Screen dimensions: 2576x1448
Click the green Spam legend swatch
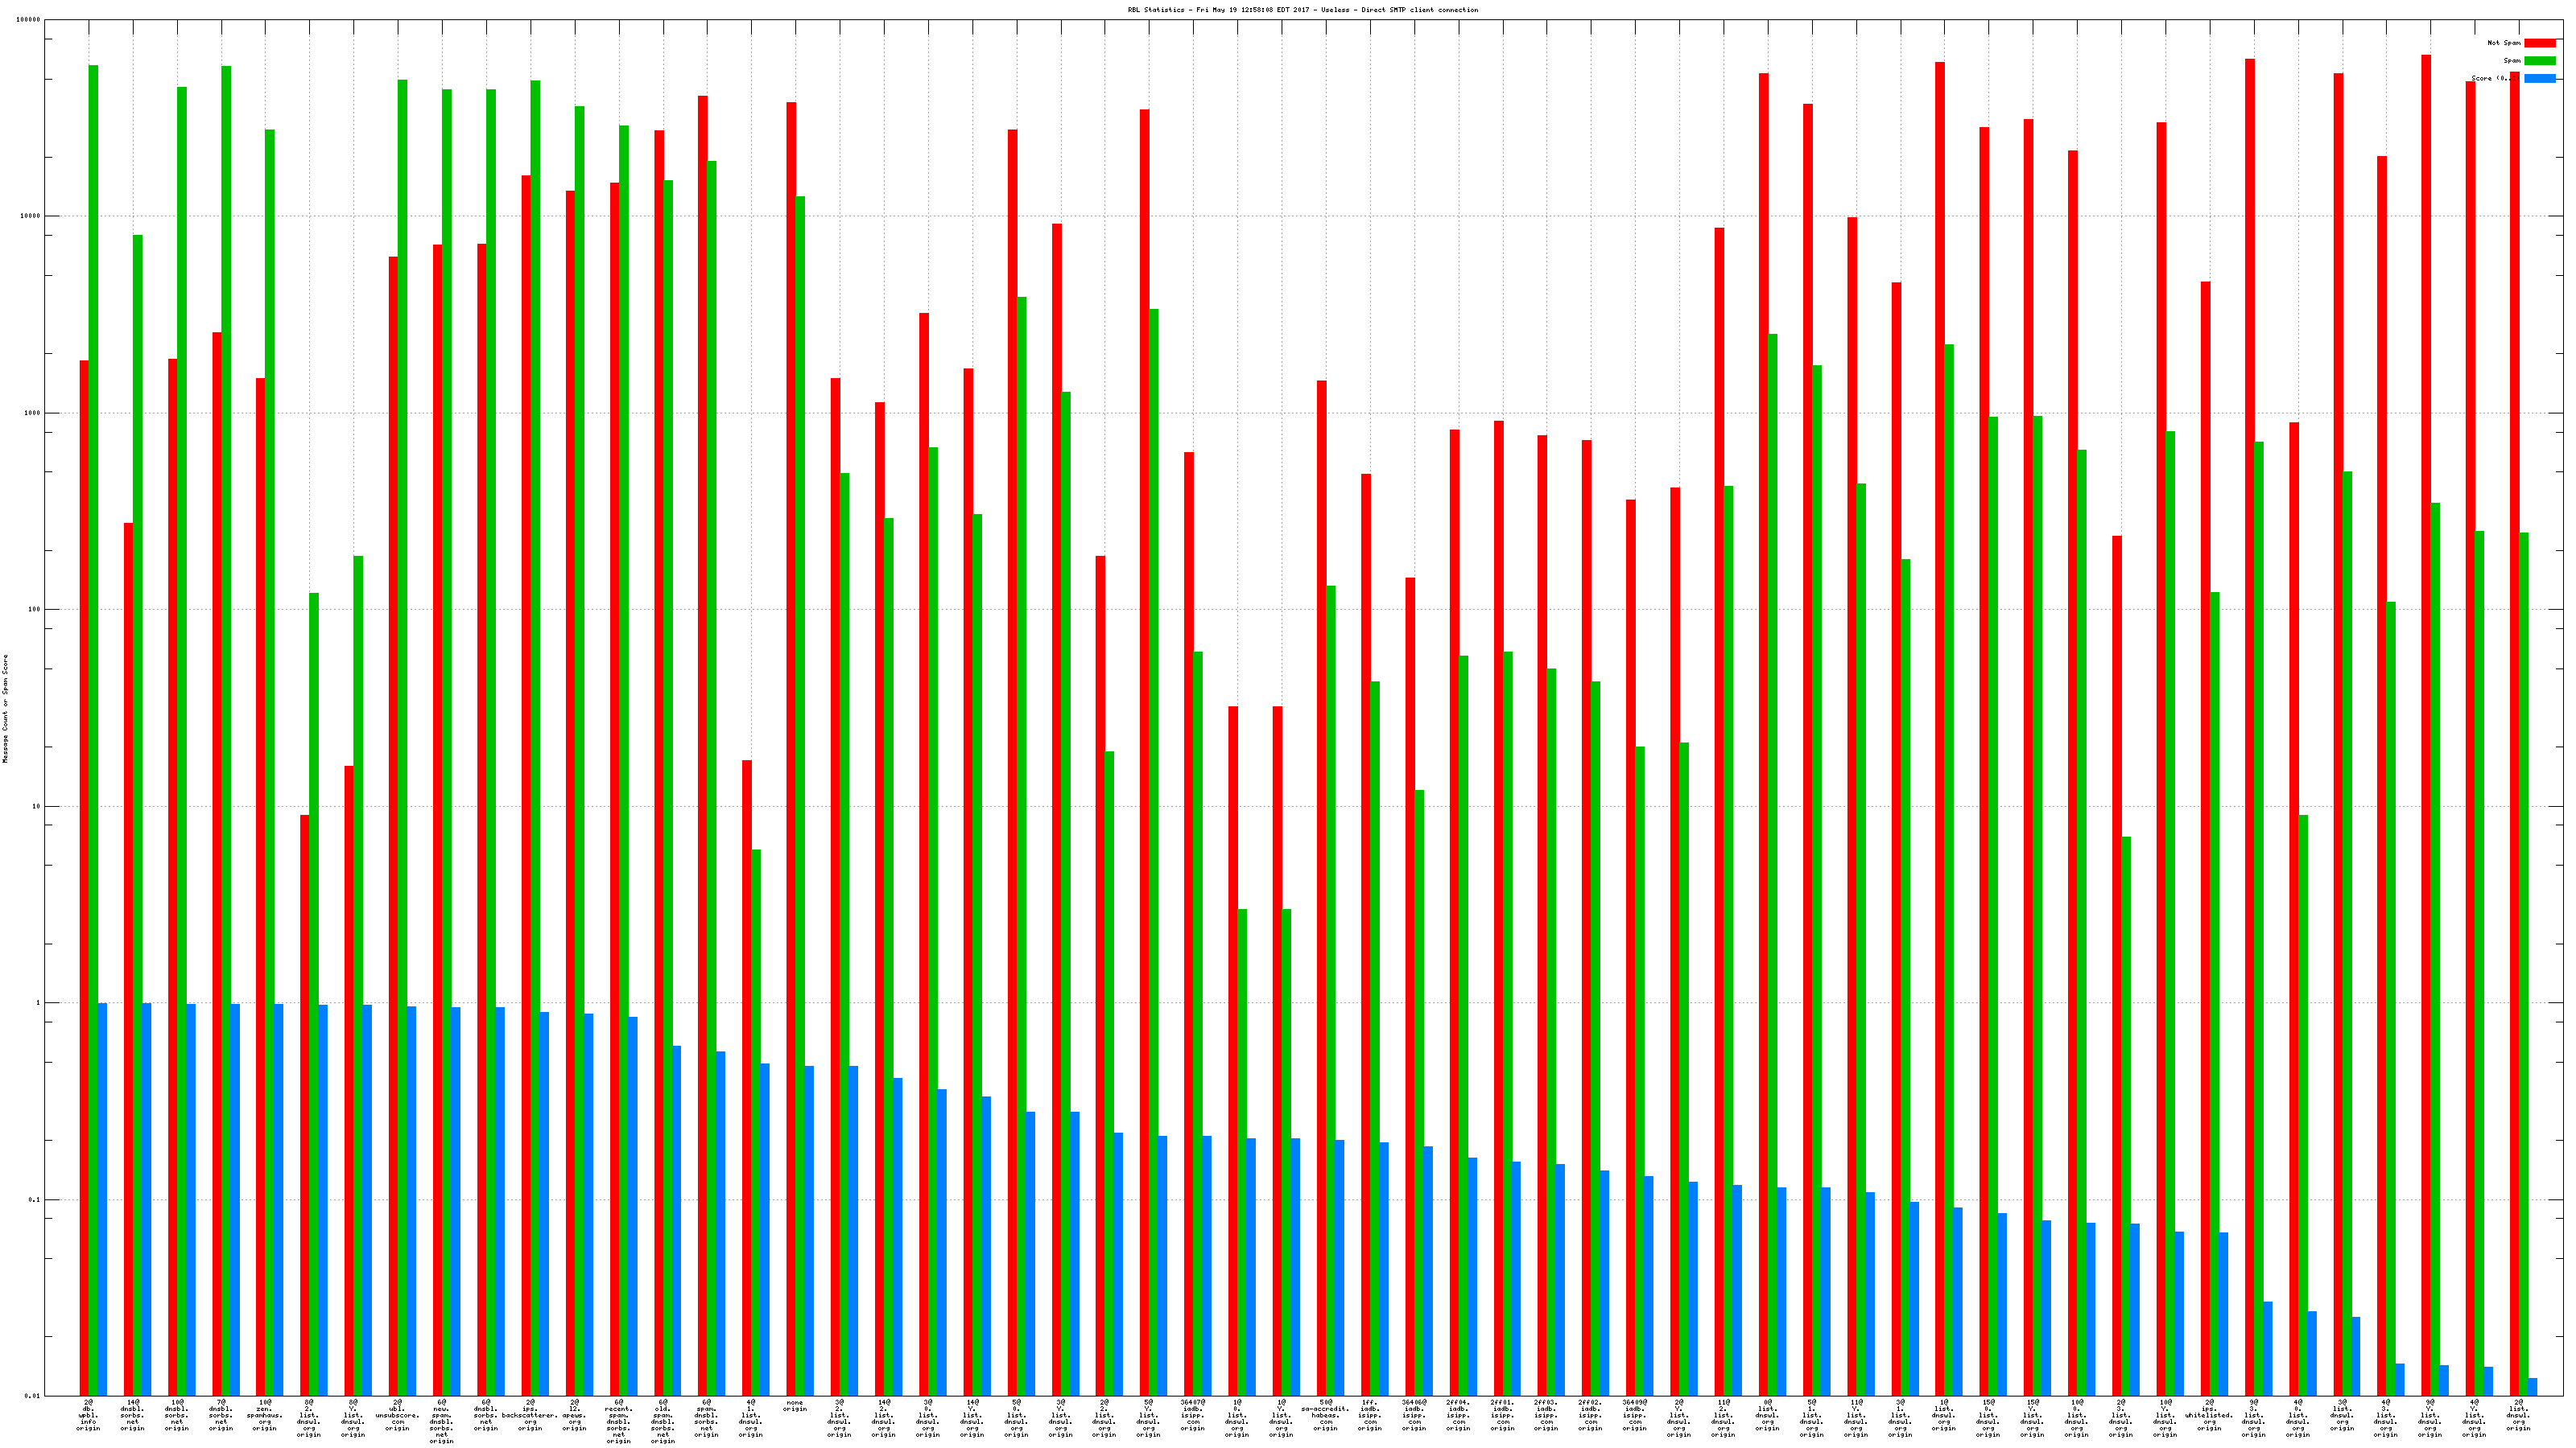(2539, 61)
